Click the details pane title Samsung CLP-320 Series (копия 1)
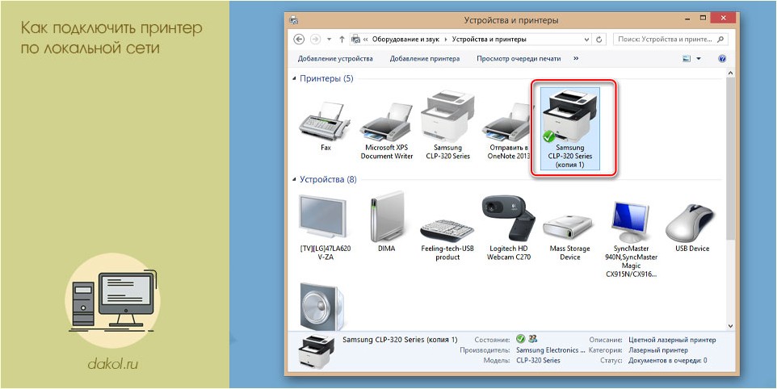 click(400, 340)
